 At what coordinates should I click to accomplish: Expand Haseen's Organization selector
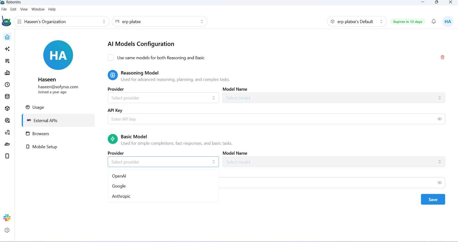point(62,21)
